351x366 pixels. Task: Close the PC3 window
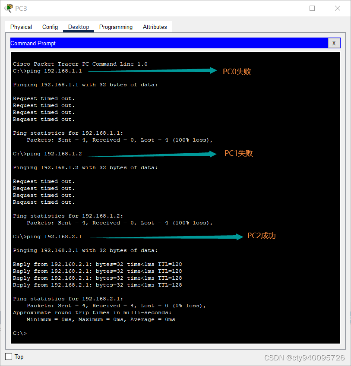pos(338,8)
